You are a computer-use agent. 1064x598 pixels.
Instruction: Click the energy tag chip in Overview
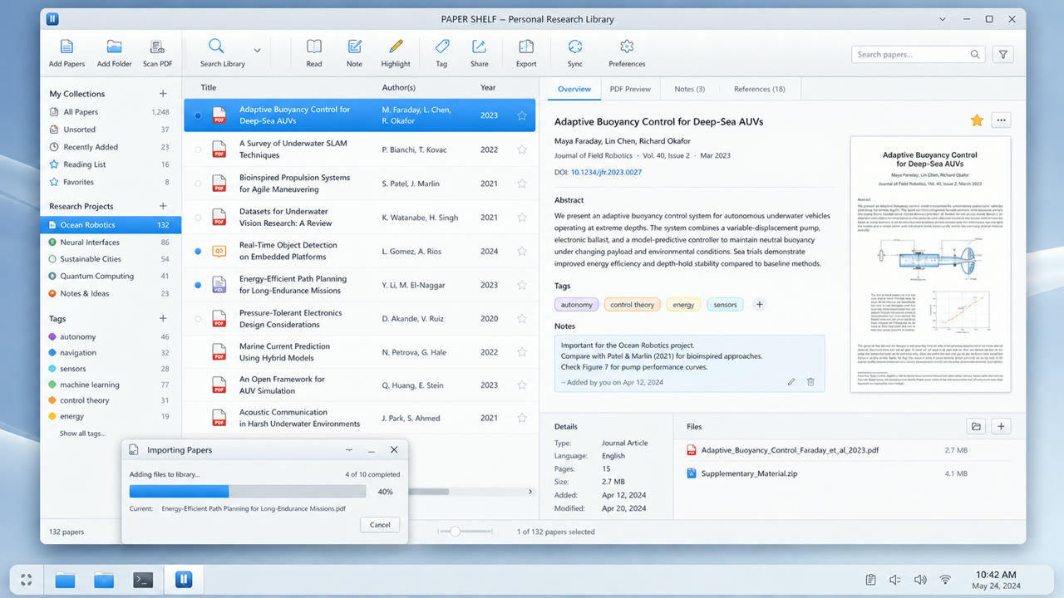683,305
